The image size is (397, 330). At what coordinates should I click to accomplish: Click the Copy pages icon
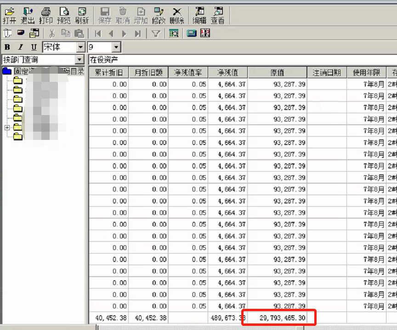pyautogui.click(x=66, y=33)
